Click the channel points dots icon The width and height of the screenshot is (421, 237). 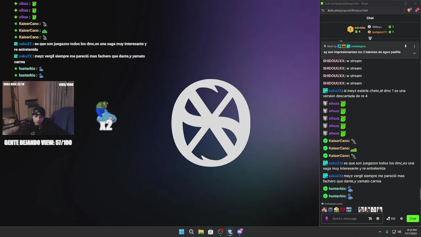tap(388, 219)
